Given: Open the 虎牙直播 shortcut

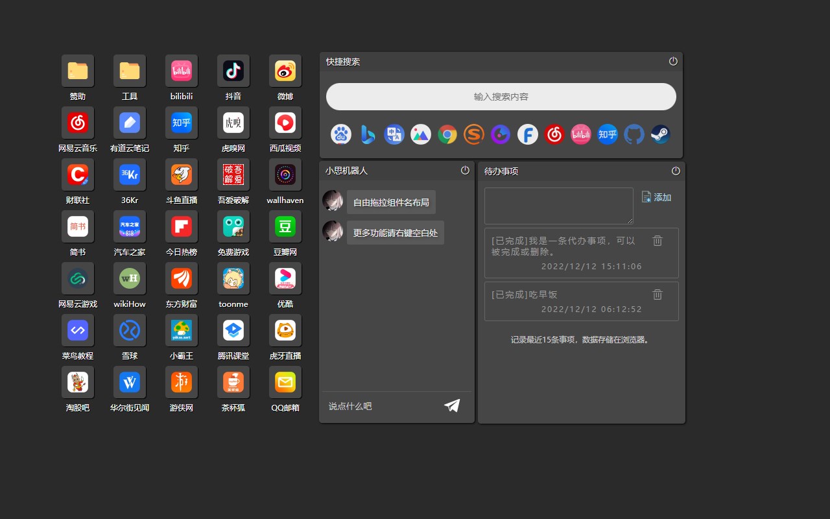Looking at the screenshot, I should pos(285,330).
